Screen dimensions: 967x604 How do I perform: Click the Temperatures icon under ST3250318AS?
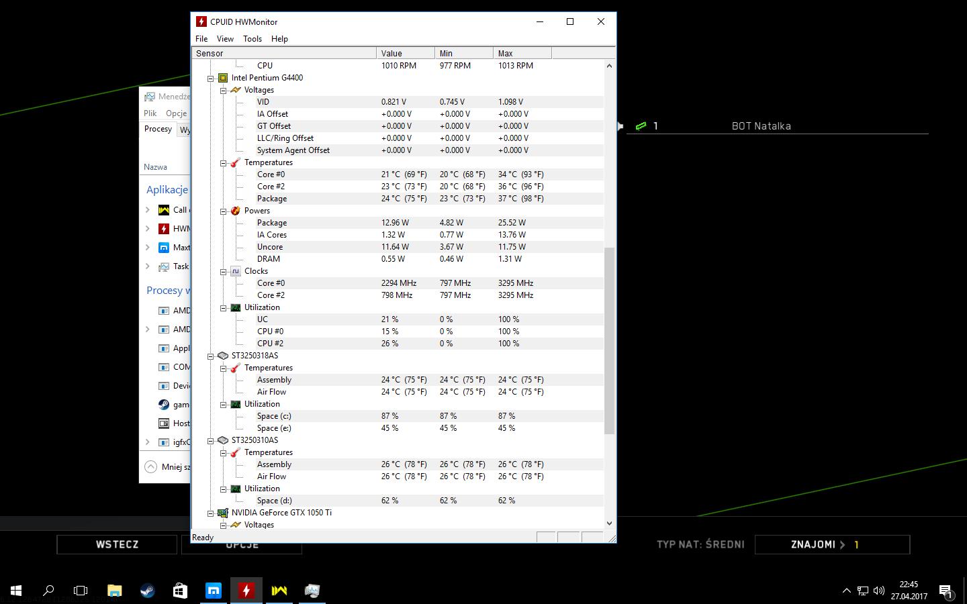click(x=236, y=368)
